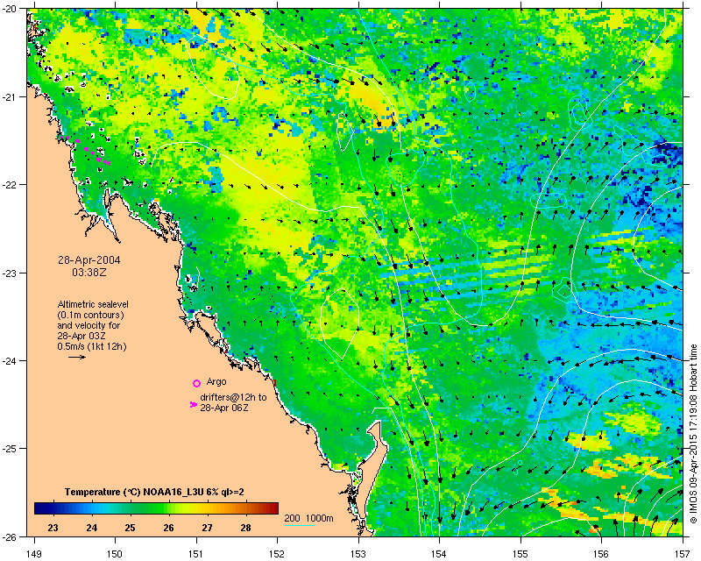Click the 'drifters@12h to' legend text
The width and height of the screenshot is (701, 561).
tap(233, 397)
